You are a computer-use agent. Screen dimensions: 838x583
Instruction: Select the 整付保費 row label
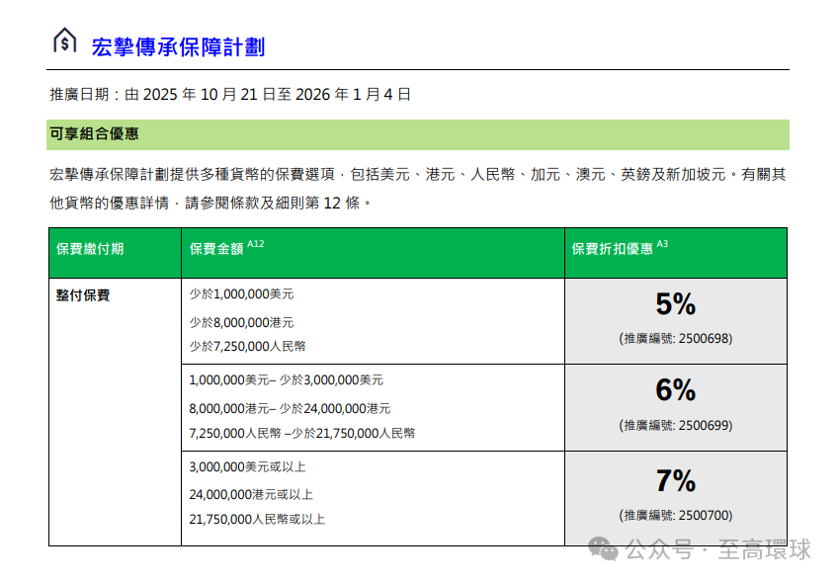[83, 295]
